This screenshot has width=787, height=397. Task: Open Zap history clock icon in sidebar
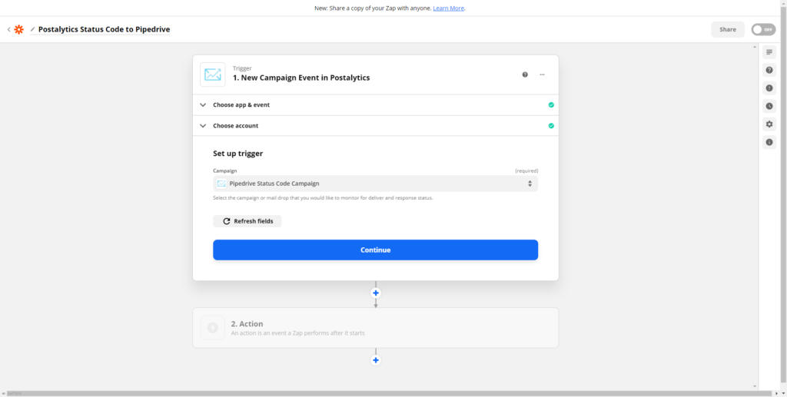click(769, 106)
